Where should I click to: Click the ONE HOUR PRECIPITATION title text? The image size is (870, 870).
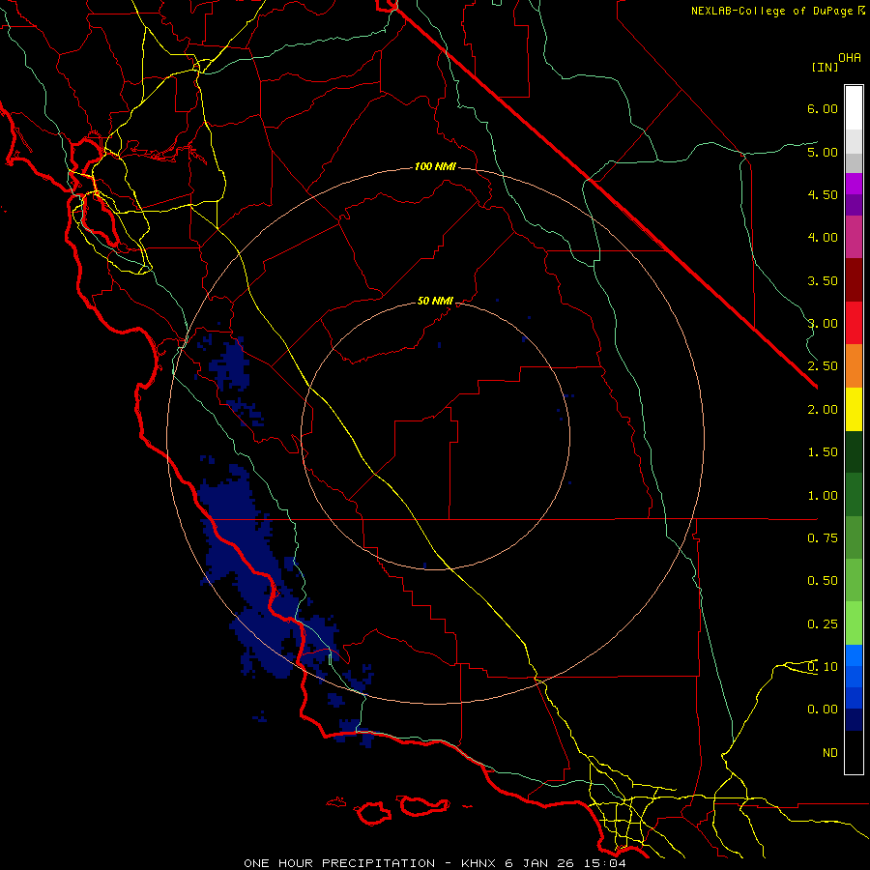coord(339,863)
